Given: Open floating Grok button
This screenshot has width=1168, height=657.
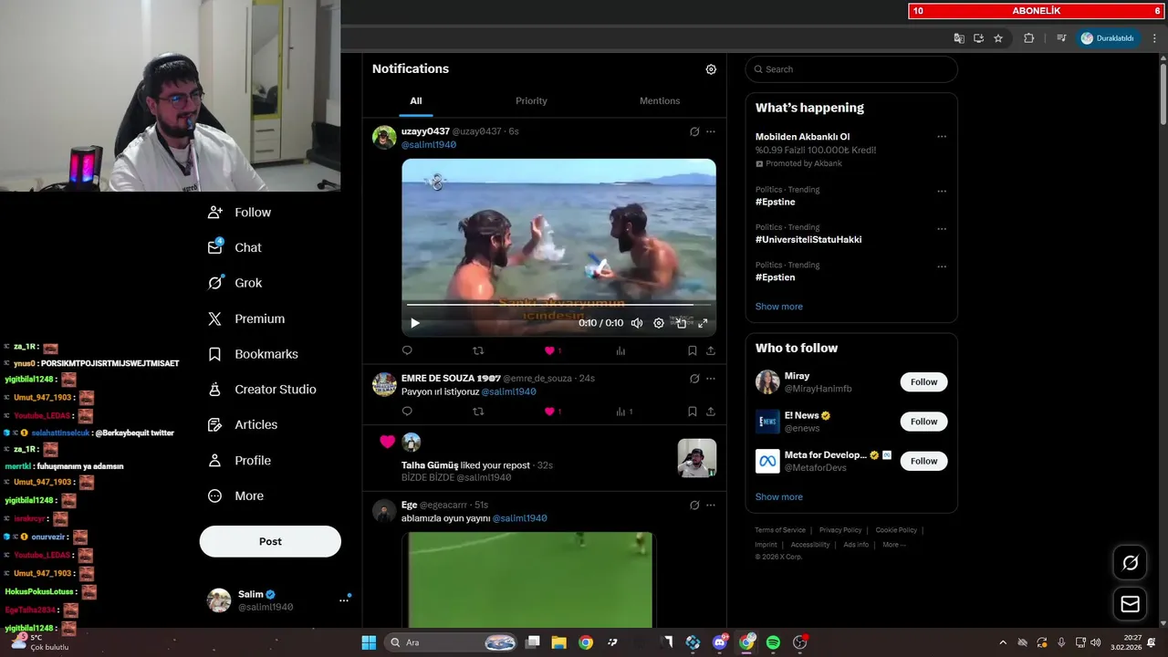Looking at the screenshot, I should click(1131, 563).
